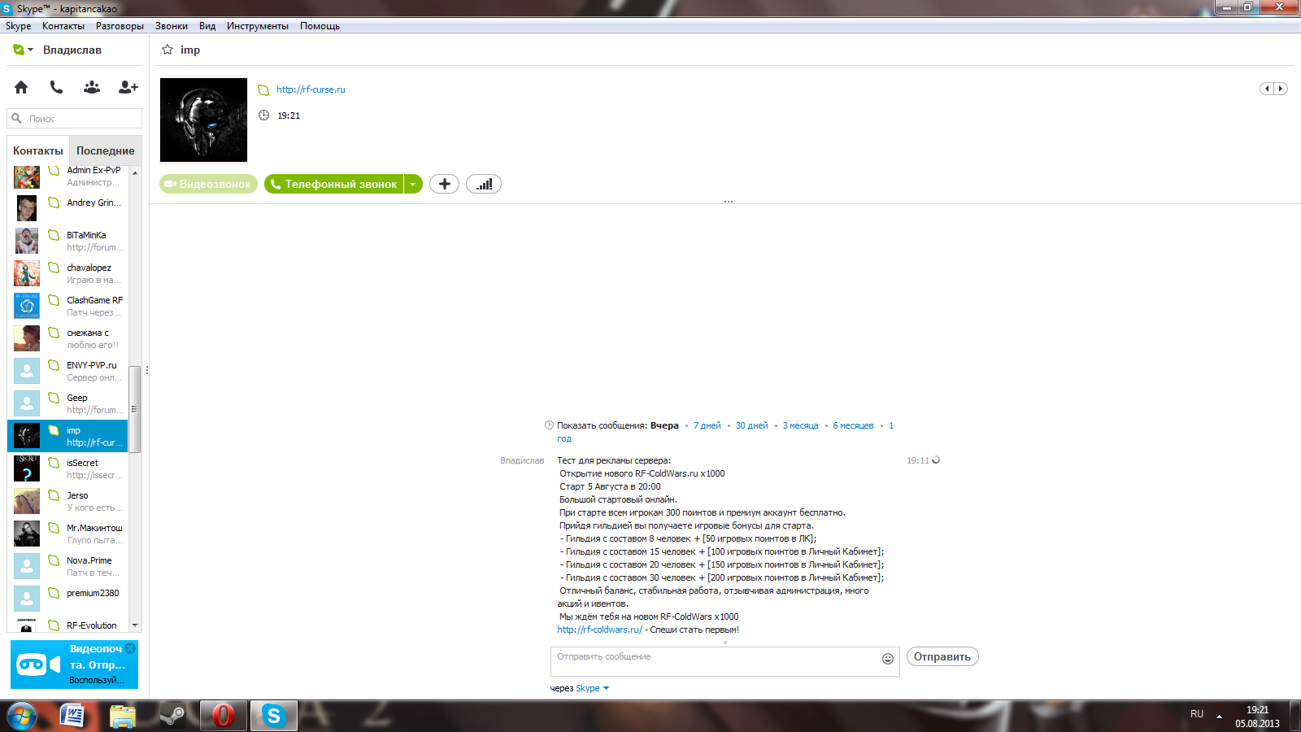This screenshot has height=732, width=1301.
Task: Open the emoticon smiley picker
Action: point(888,659)
